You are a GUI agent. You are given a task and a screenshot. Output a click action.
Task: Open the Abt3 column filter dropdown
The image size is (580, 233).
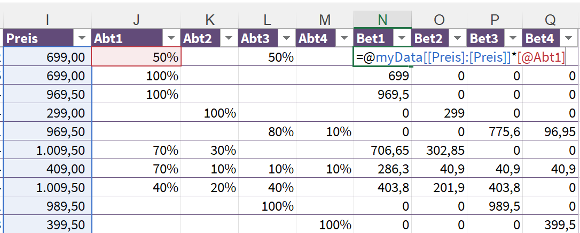[x=287, y=38]
